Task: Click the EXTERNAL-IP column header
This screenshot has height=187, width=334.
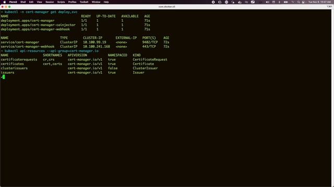Action: tap(126, 38)
